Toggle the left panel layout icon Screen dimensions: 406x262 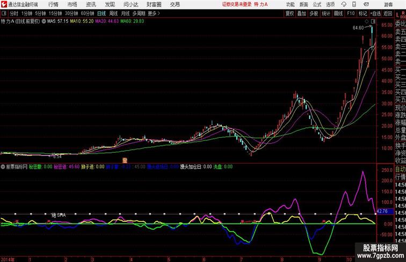[x=4, y=13]
